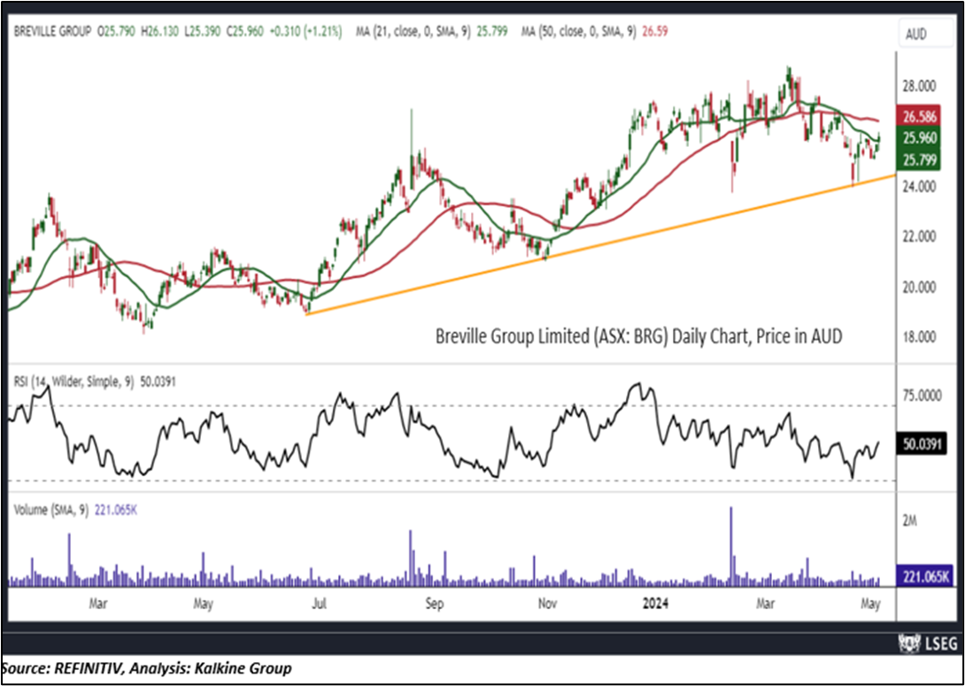This screenshot has width=965, height=686.
Task: Click the RSI (14, Wilder, Simple, 9) label
Action: point(73,382)
